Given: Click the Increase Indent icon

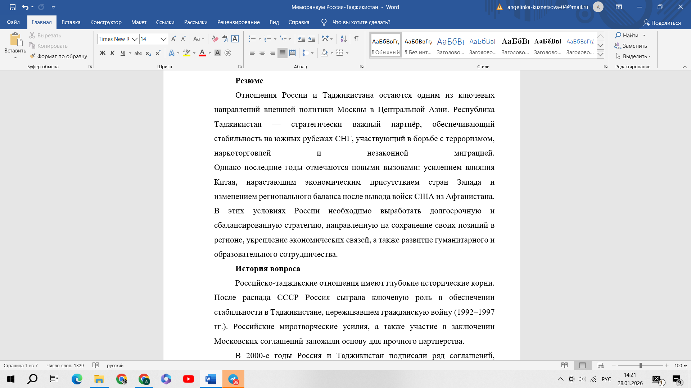Looking at the screenshot, I should click(x=312, y=39).
